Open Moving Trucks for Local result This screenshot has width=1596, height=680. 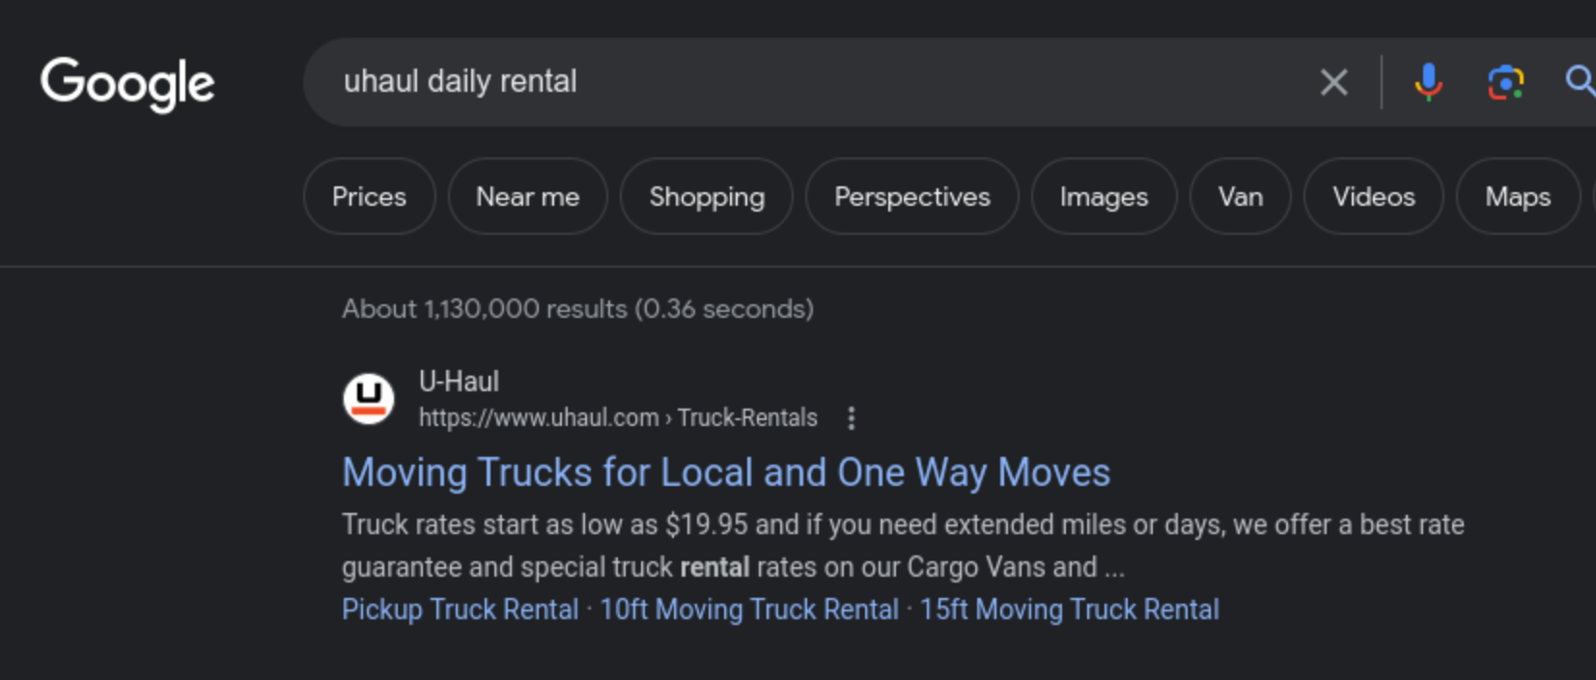pos(726,473)
